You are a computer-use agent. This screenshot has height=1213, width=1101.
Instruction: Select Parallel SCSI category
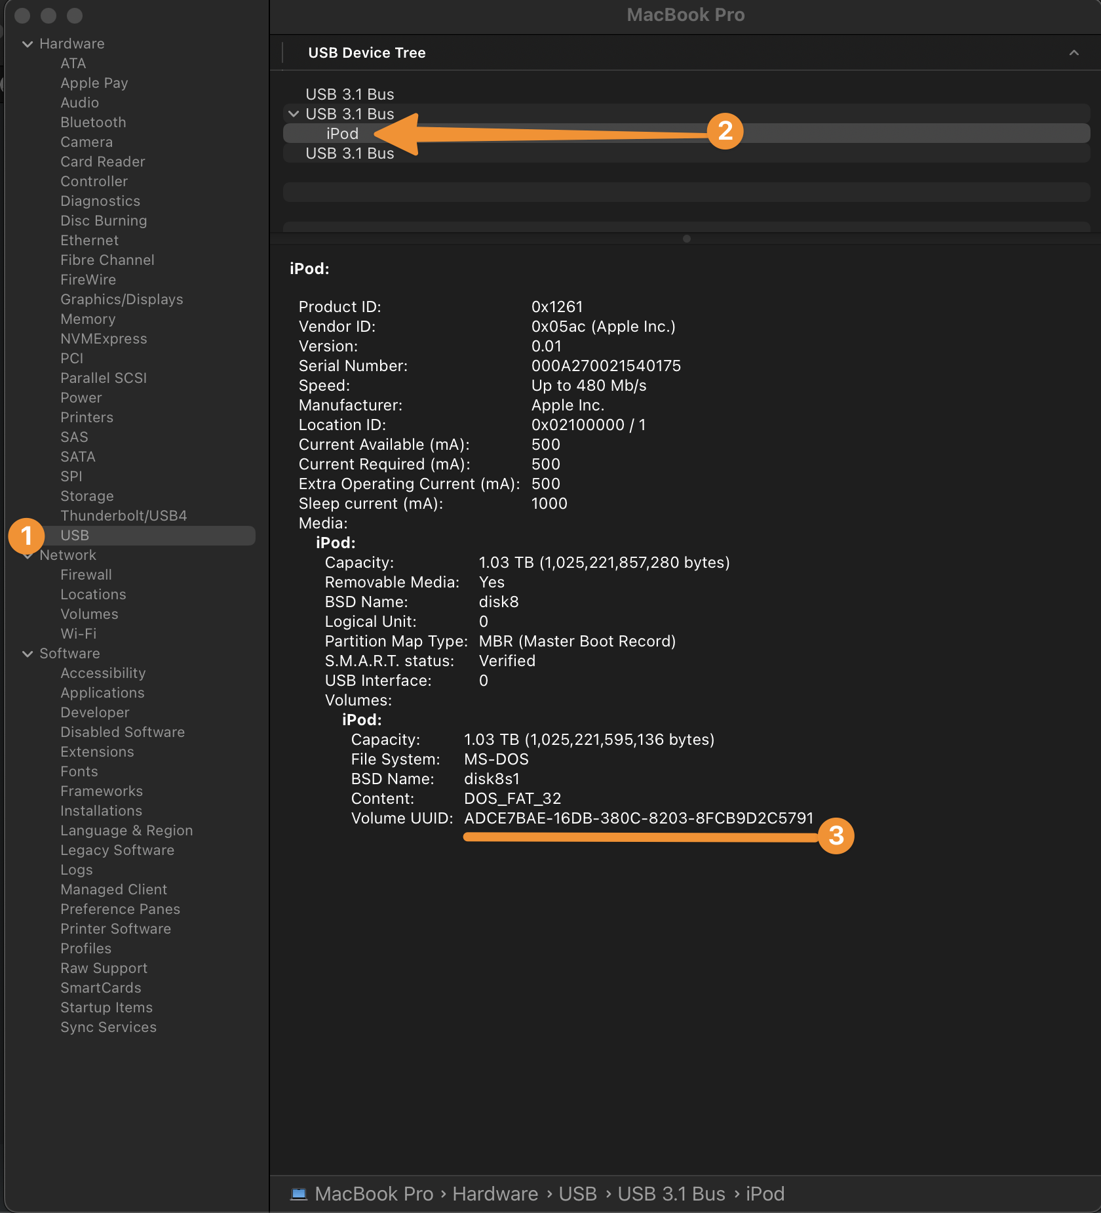[x=104, y=378]
